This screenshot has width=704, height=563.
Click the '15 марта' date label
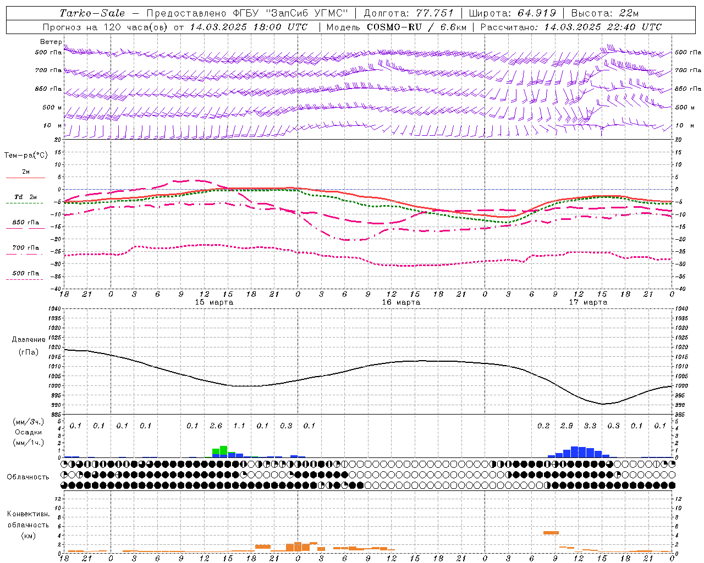214,302
